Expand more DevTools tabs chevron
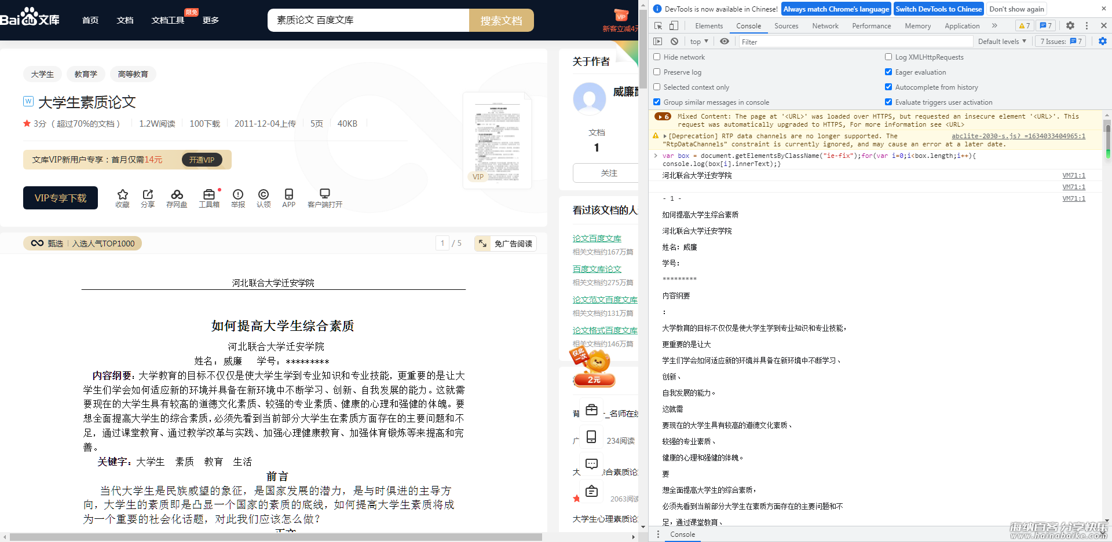The width and height of the screenshot is (1112, 542). (x=994, y=25)
